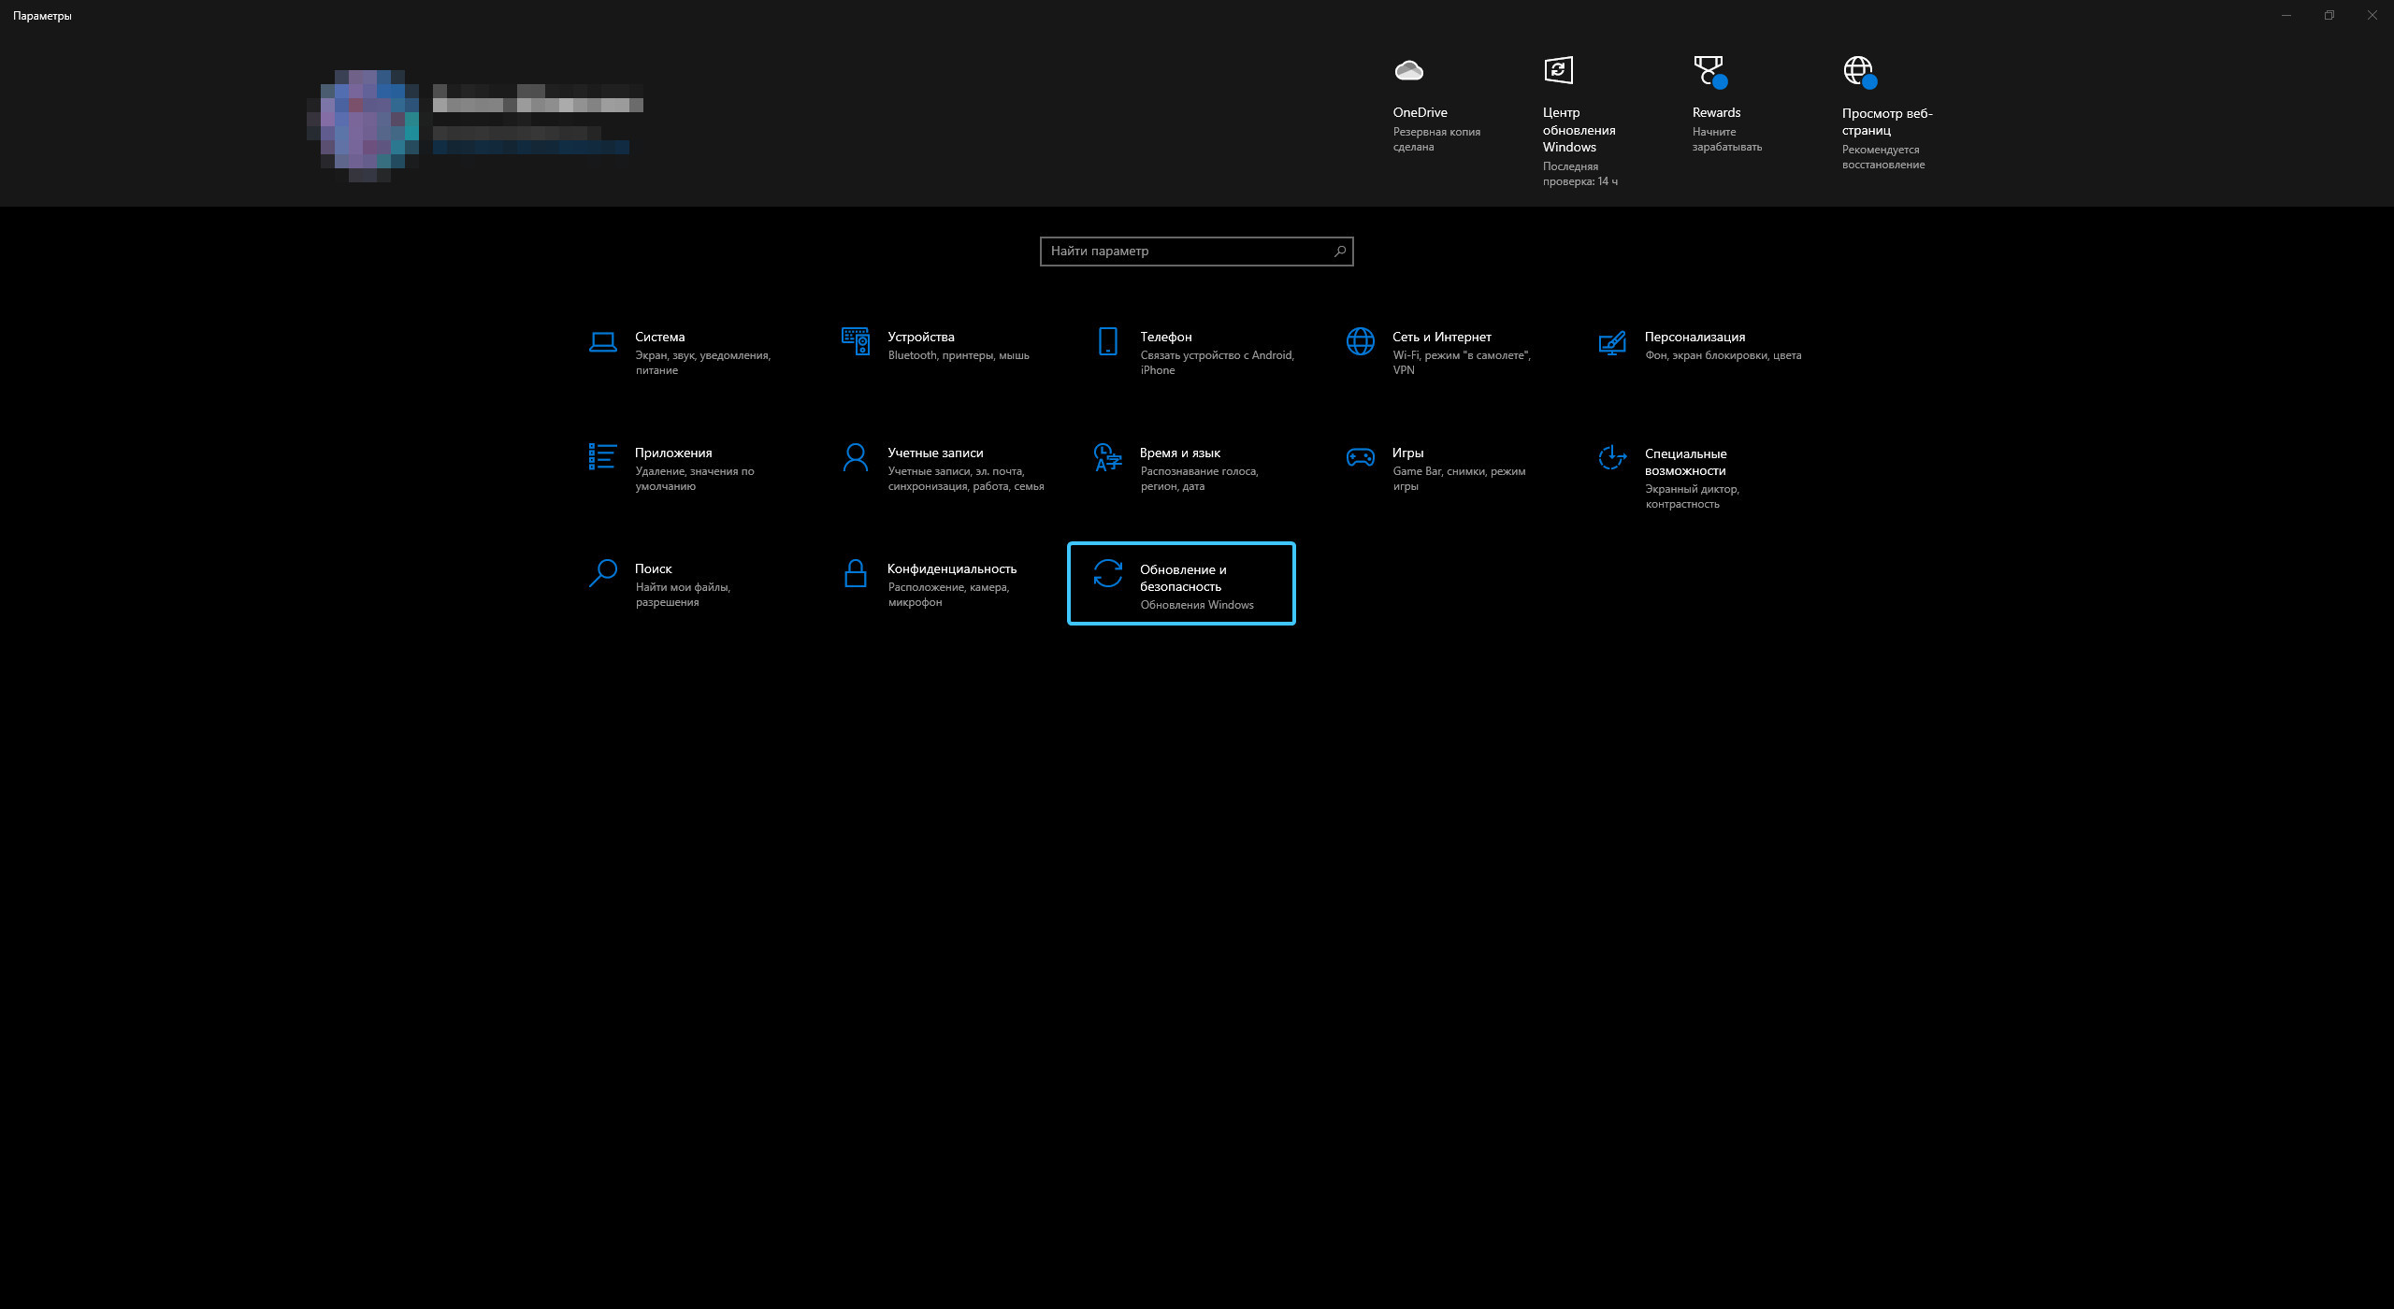Image resolution: width=2394 pixels, height=1309 pixels.
Task: Click the Учетные записи person icon
Action: point(855,457)
